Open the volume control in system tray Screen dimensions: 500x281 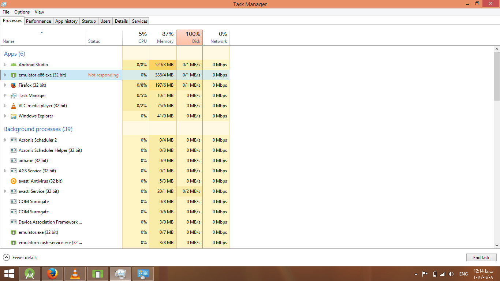coord(451,274)
